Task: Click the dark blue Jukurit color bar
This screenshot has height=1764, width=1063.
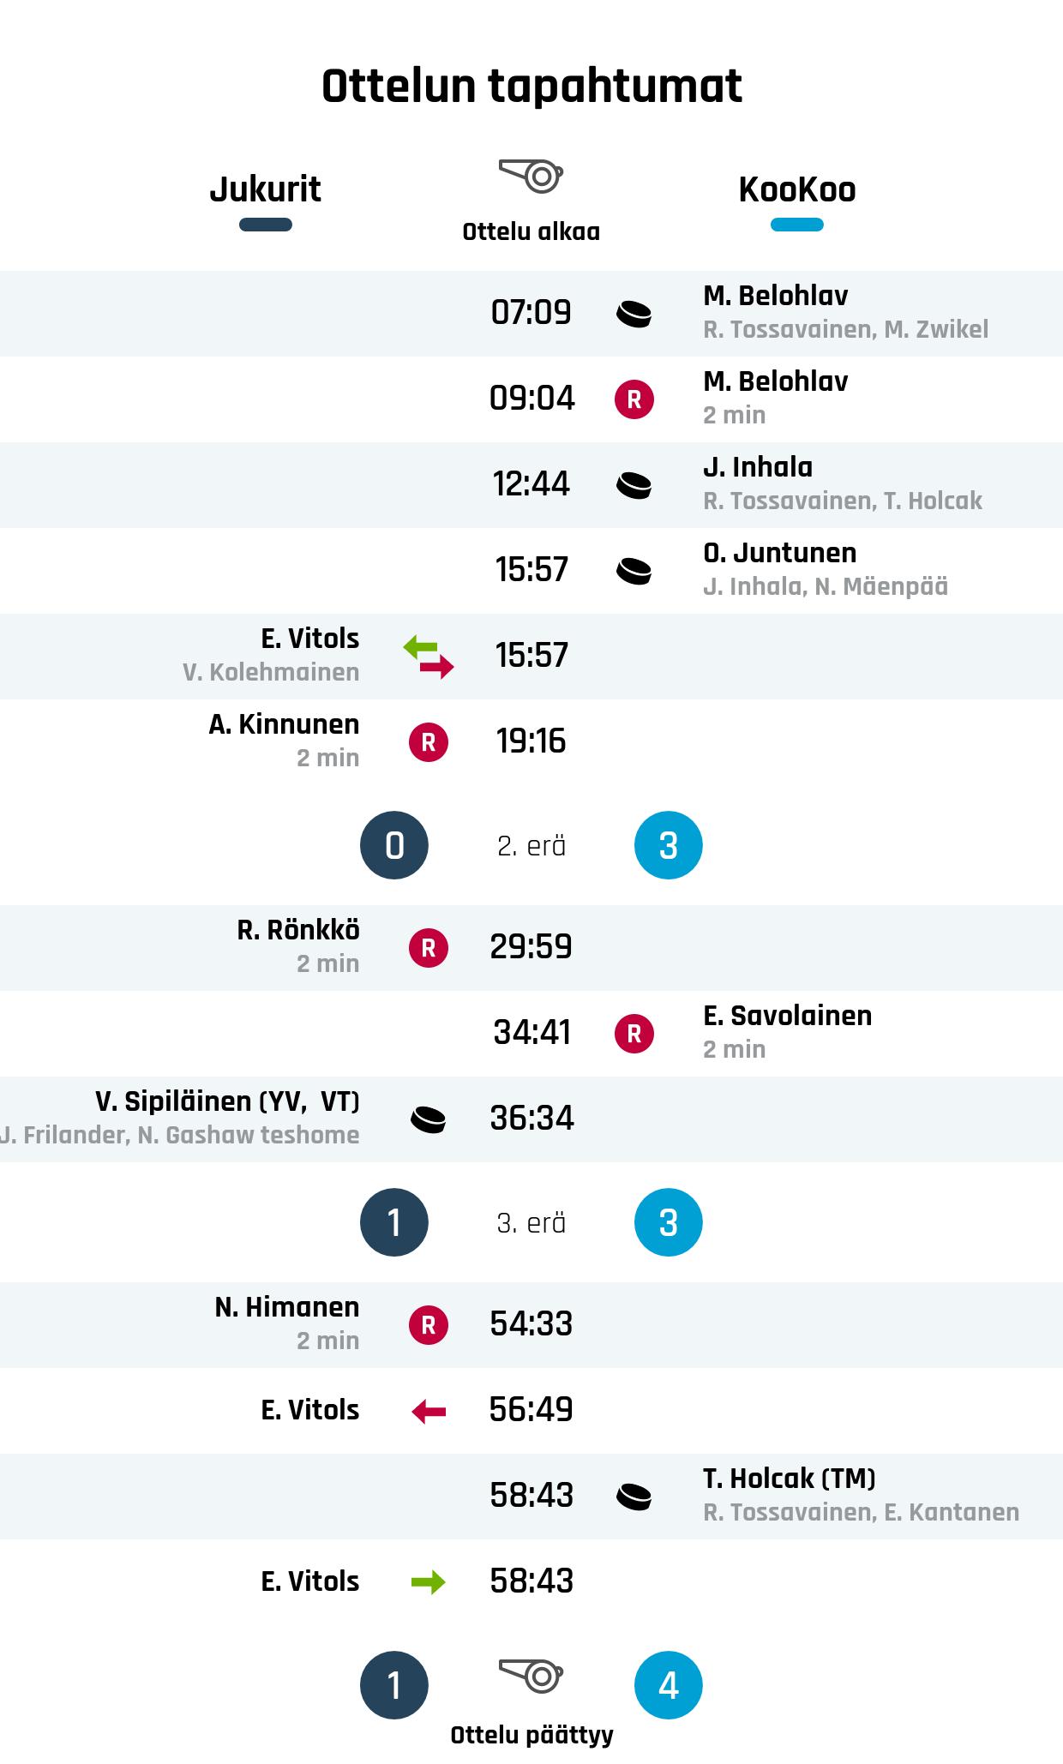Action: point(266,225)
